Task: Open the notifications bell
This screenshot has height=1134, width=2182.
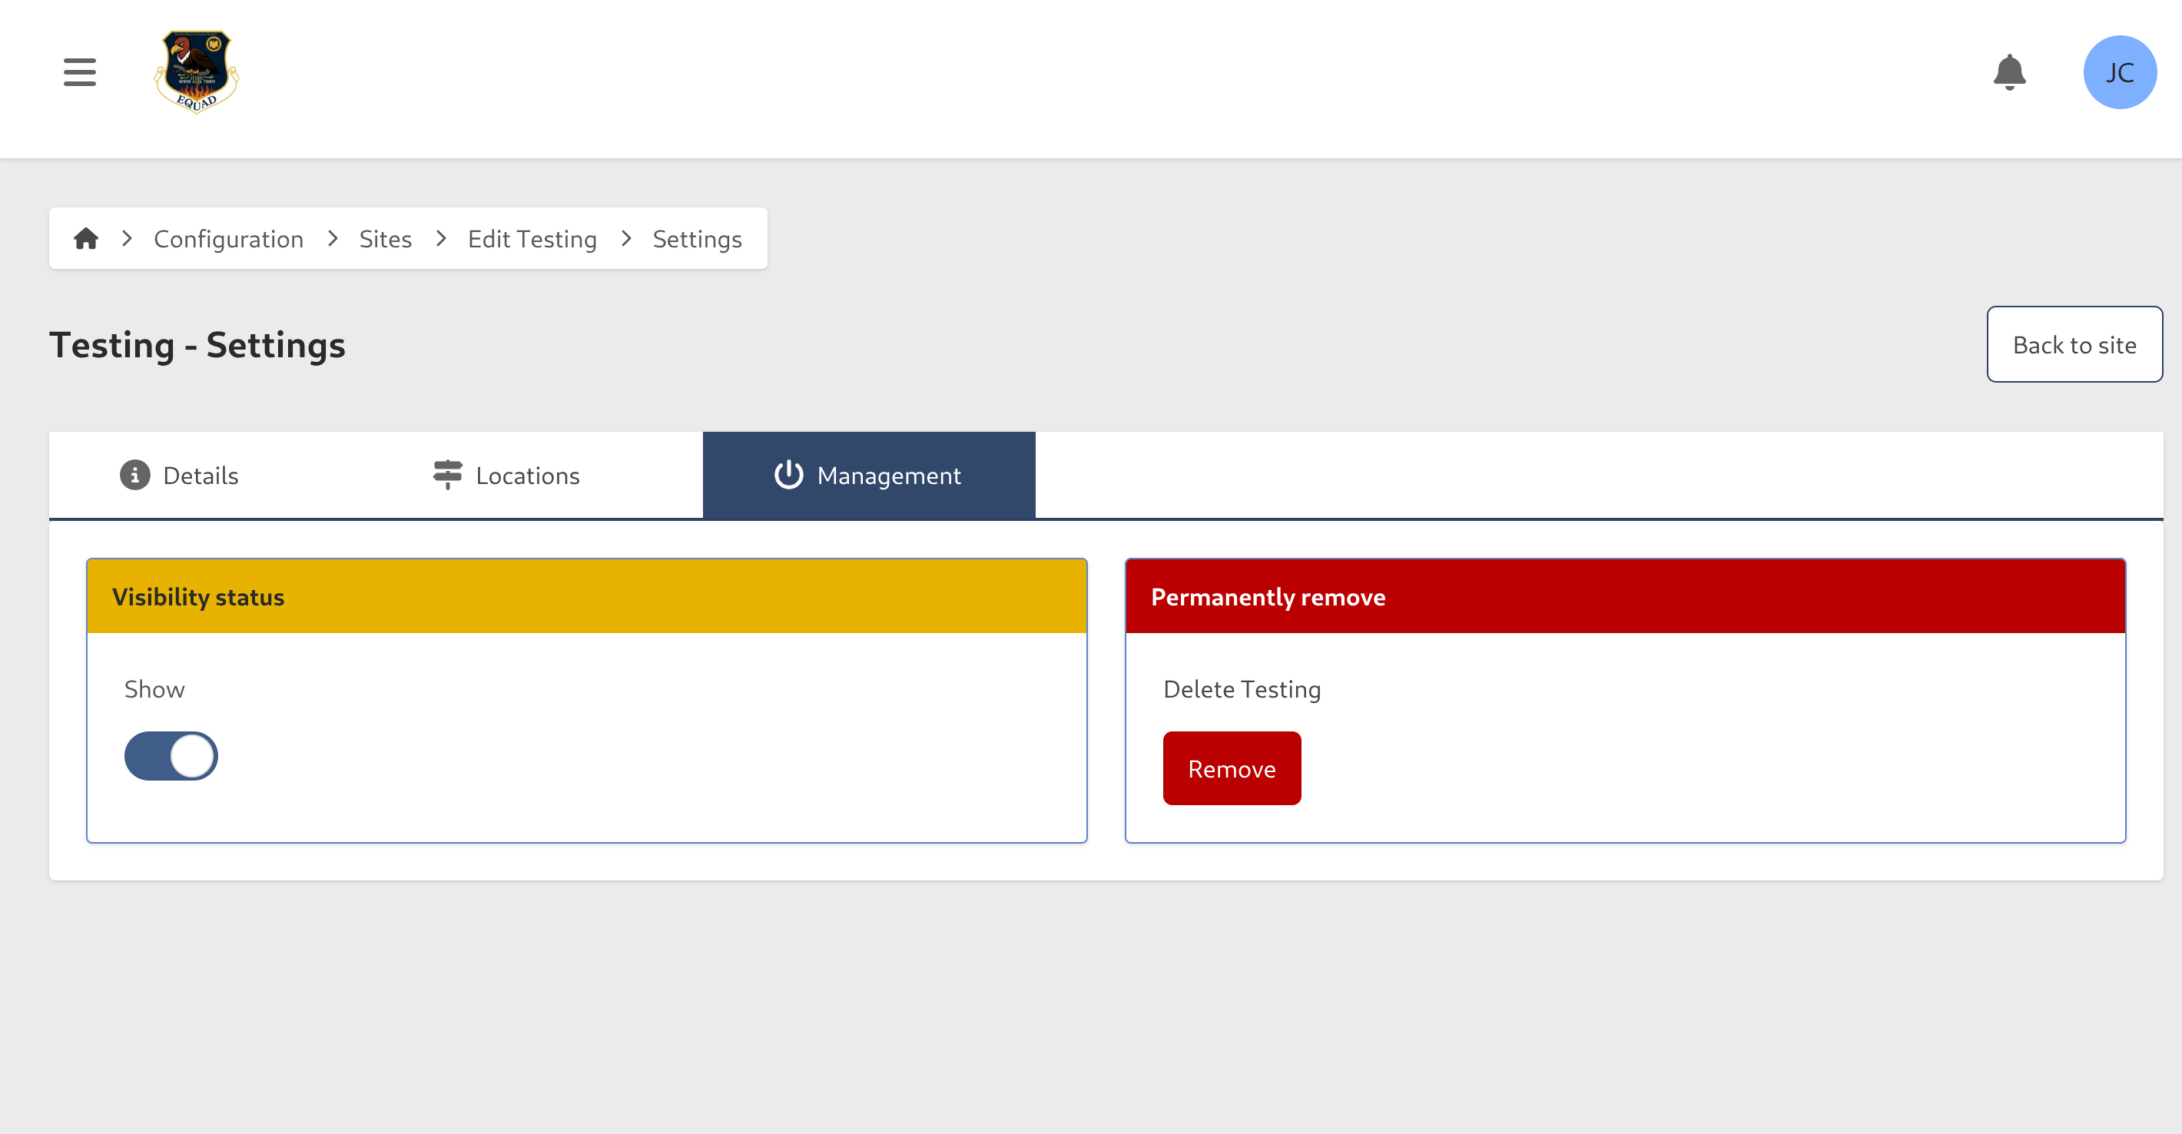Action: (x=2009, y=72)
